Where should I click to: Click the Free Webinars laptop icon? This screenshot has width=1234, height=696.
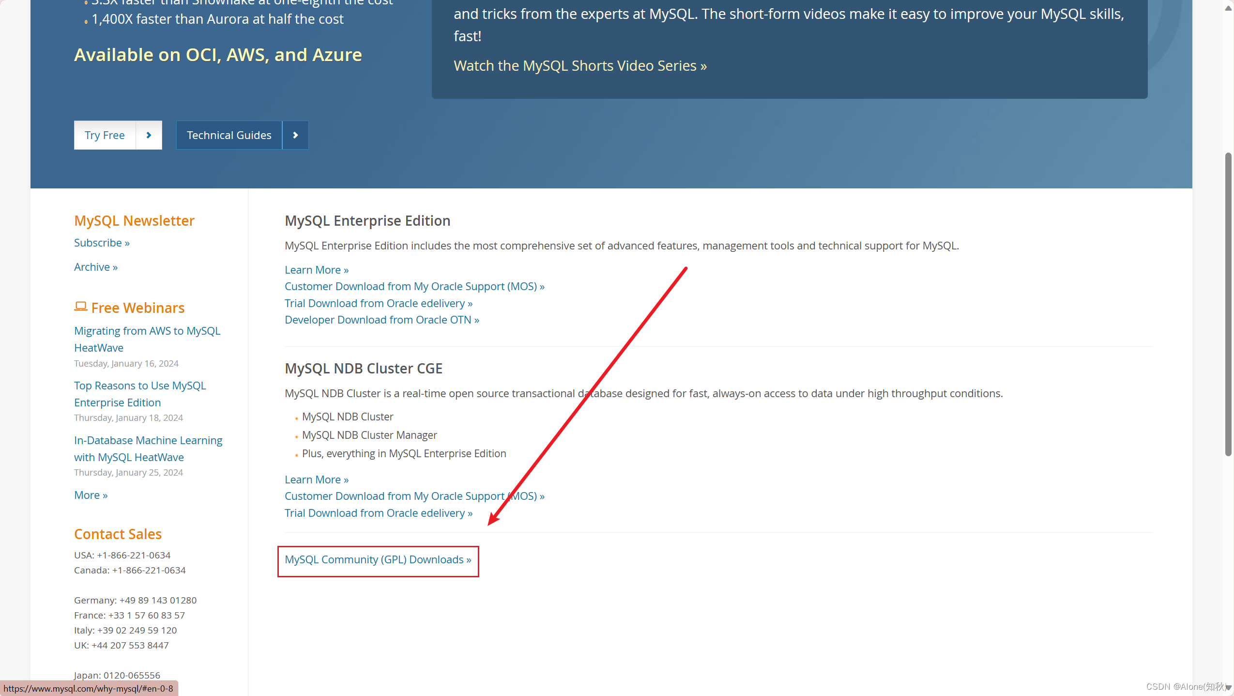[x=80, y=307]
